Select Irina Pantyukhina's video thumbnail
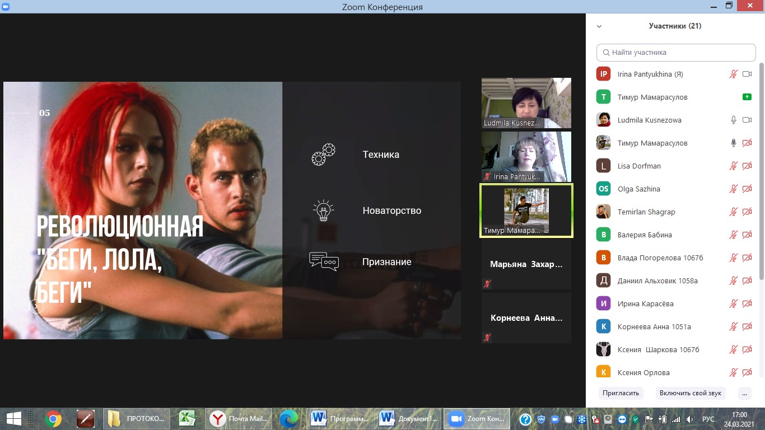Screen dimensions: 765x430 526,157
